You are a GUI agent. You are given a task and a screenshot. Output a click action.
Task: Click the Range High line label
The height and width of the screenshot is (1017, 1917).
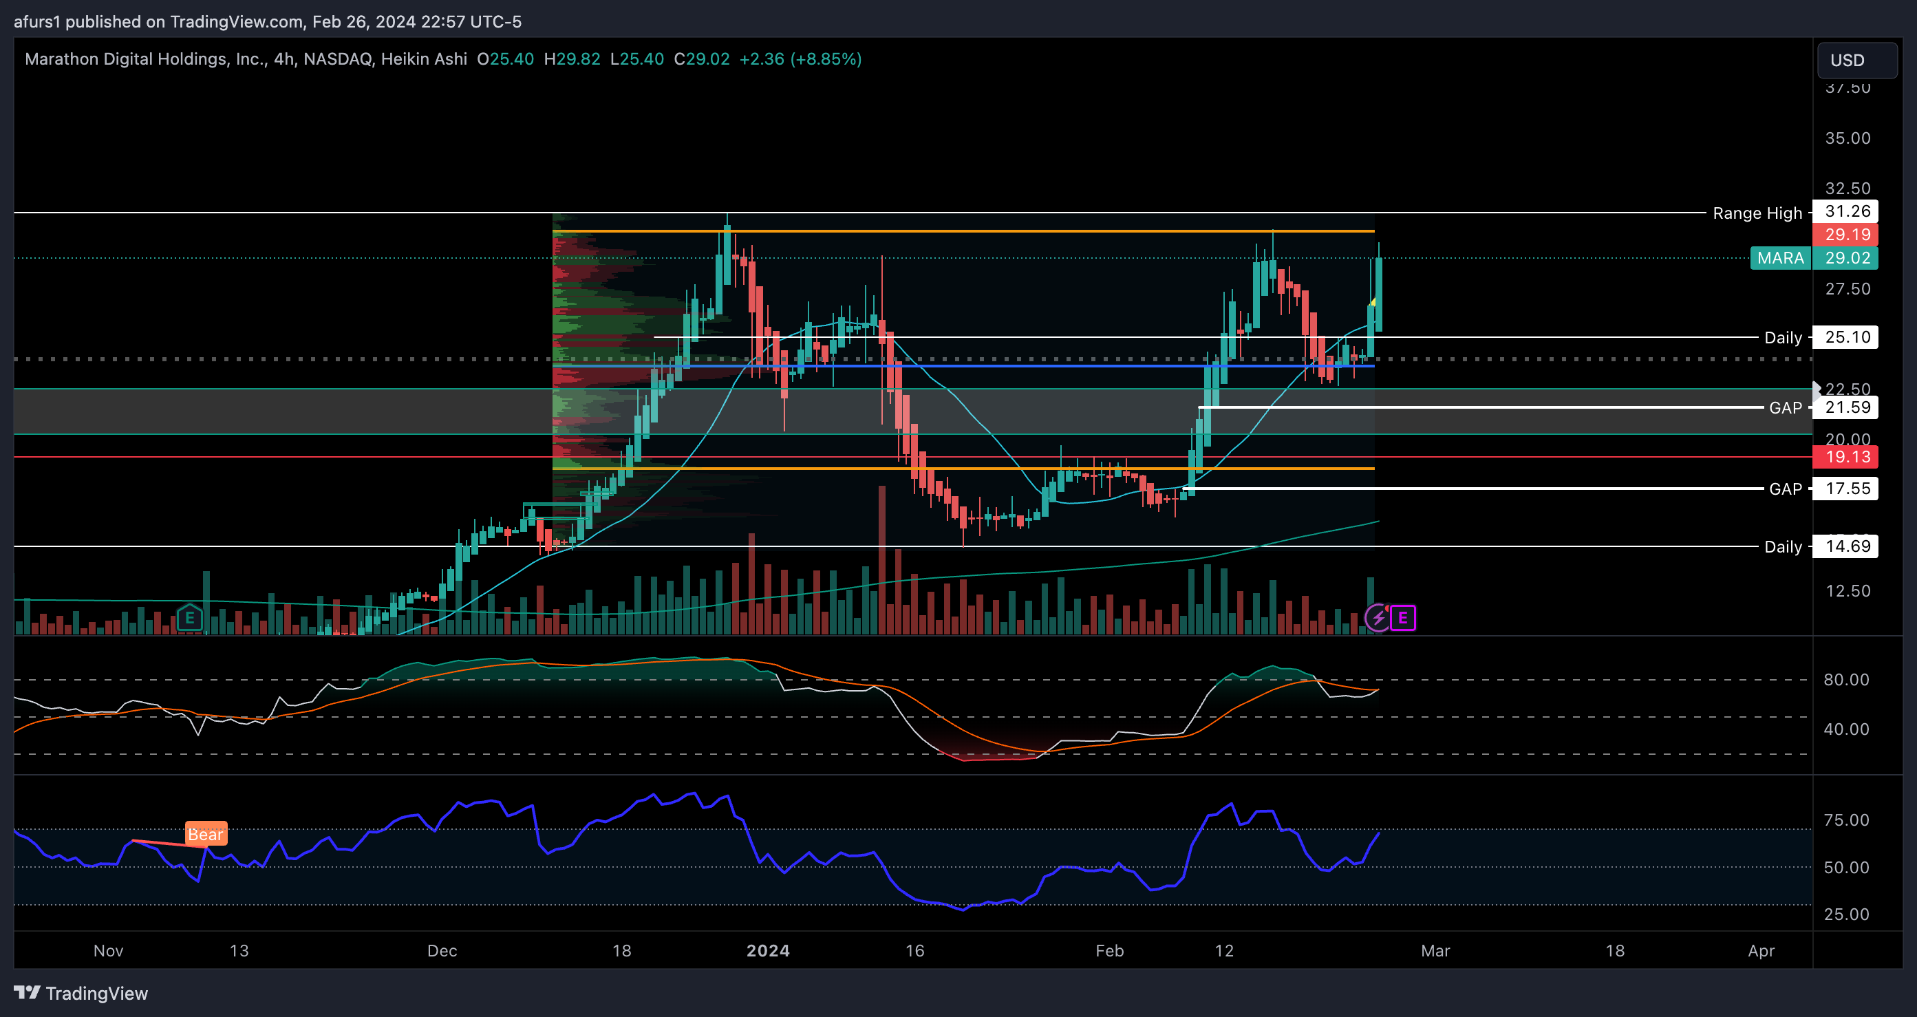(x=1757, y=213)
